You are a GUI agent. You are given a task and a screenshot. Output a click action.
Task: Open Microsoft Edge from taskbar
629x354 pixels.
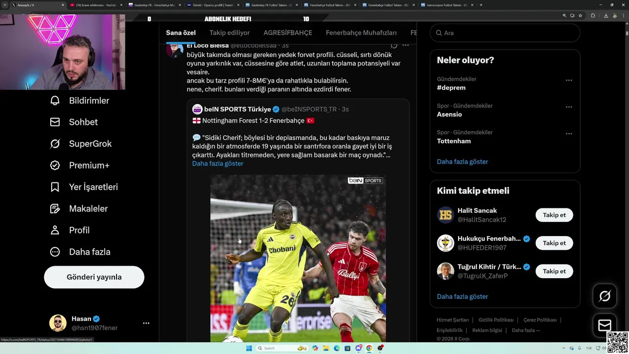337,348
